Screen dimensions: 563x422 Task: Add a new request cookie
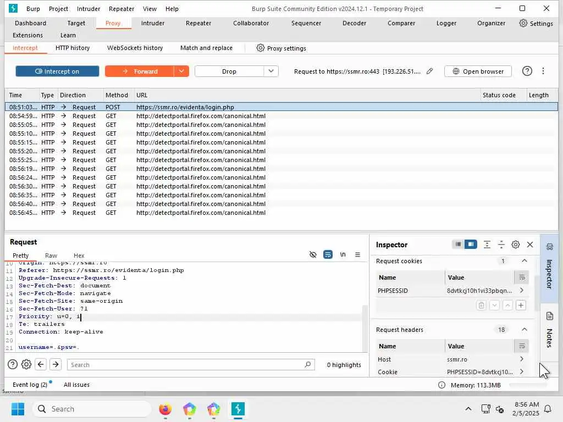click(521, 306)
